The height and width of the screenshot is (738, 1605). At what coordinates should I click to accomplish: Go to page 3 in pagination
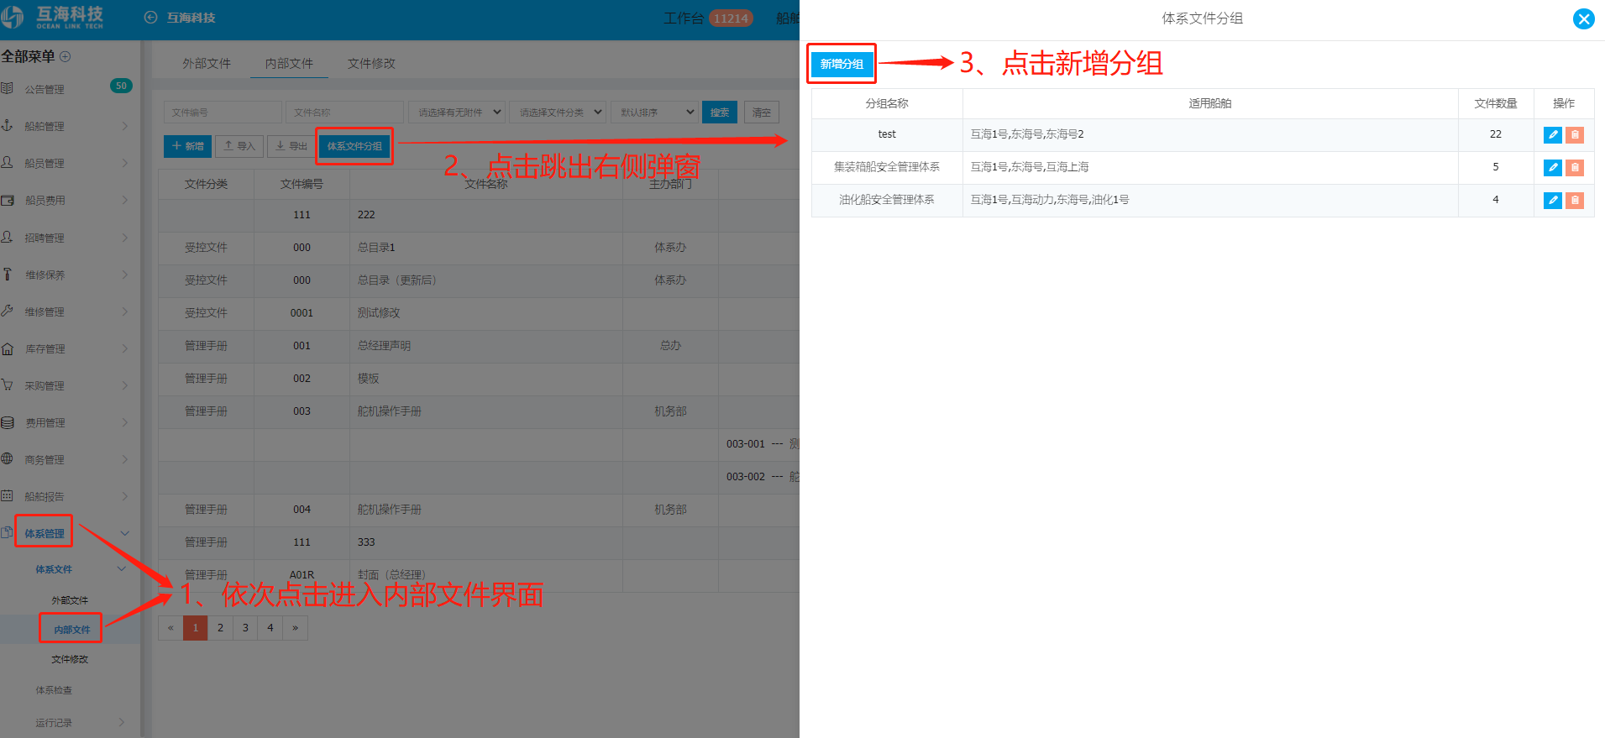point(245,628)
